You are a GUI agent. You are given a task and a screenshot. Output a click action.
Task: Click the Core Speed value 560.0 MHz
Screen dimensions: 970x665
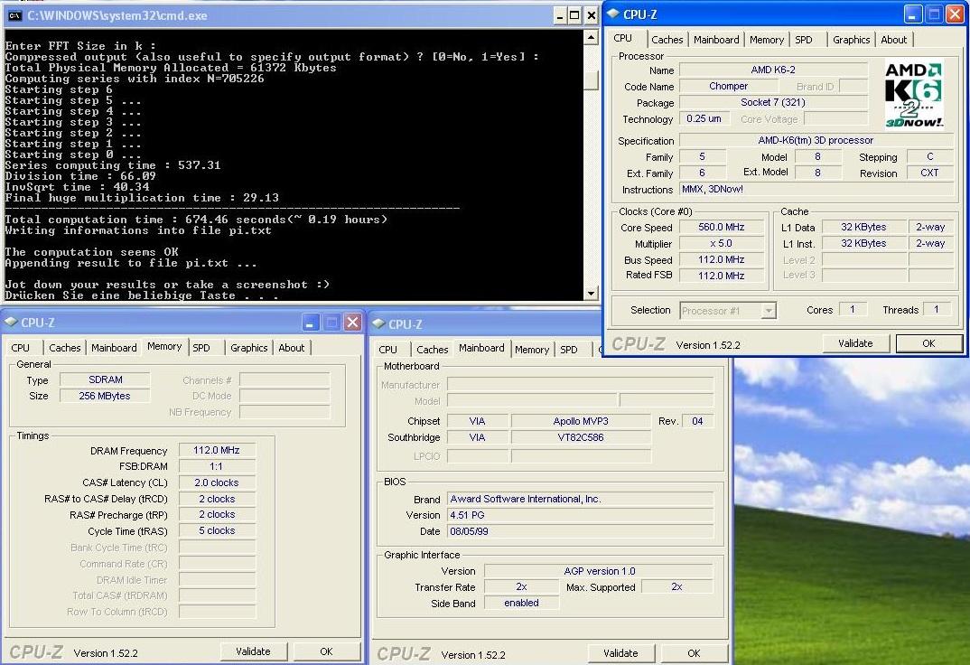coord(722,227)
